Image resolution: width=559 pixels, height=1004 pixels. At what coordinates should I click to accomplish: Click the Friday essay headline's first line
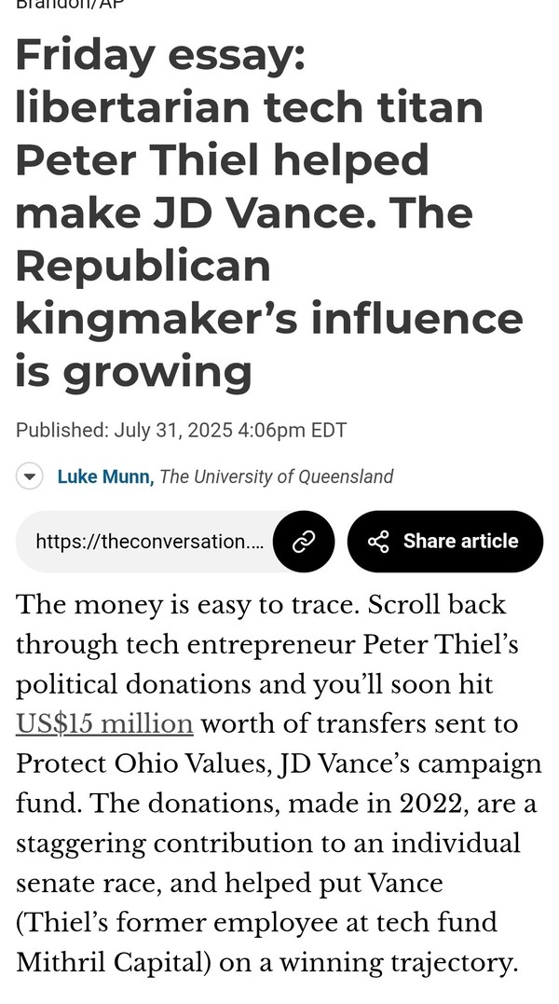[x=161, y=56]
